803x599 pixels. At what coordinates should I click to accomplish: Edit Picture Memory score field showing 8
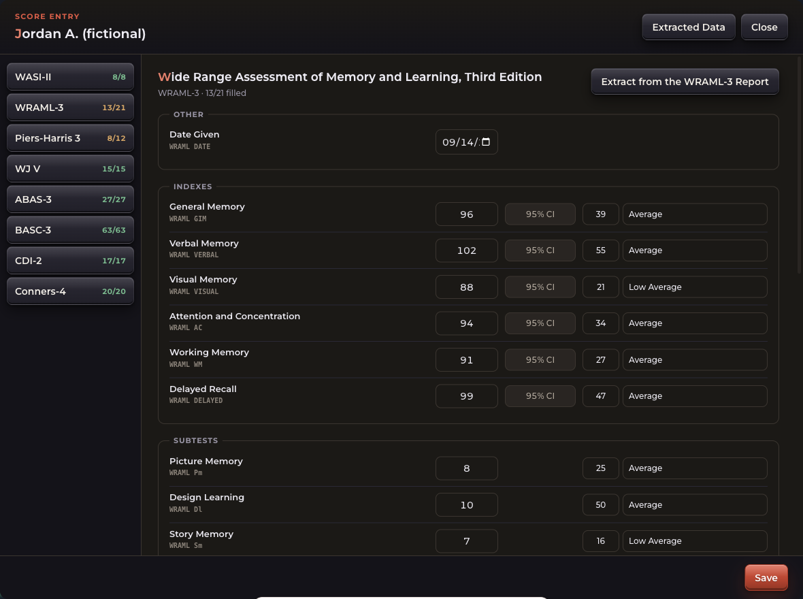point(467,468)
